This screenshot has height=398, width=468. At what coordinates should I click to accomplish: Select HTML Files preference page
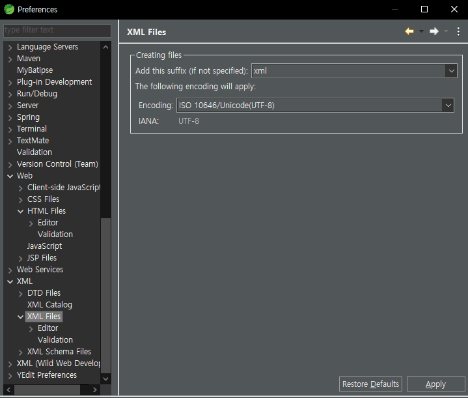pyautogui.click(x=46, y=211)
